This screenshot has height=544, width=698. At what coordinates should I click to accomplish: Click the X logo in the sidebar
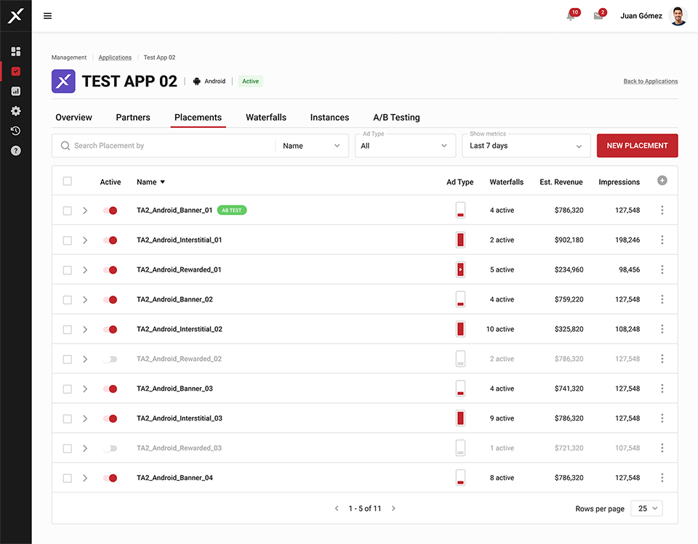(15, 16)
